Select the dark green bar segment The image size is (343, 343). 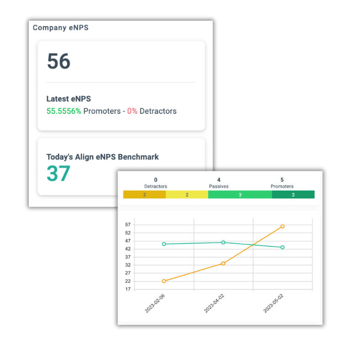[293, 195]
